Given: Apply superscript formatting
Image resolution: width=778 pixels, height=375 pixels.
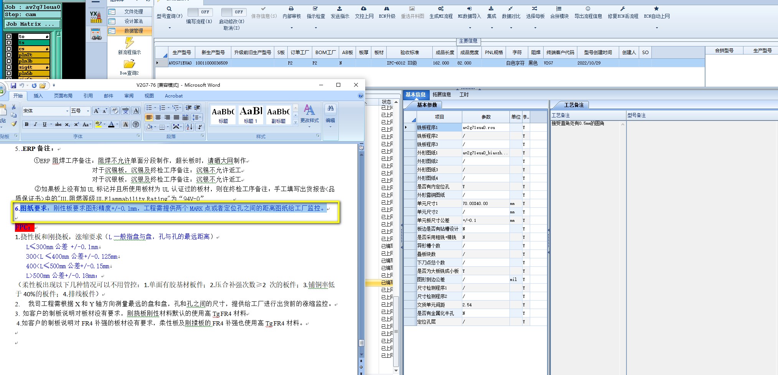Looking at the screenshot, I should tap(76, 124).
